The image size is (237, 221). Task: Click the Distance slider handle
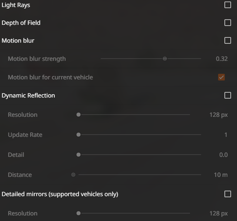click(73, 175)
